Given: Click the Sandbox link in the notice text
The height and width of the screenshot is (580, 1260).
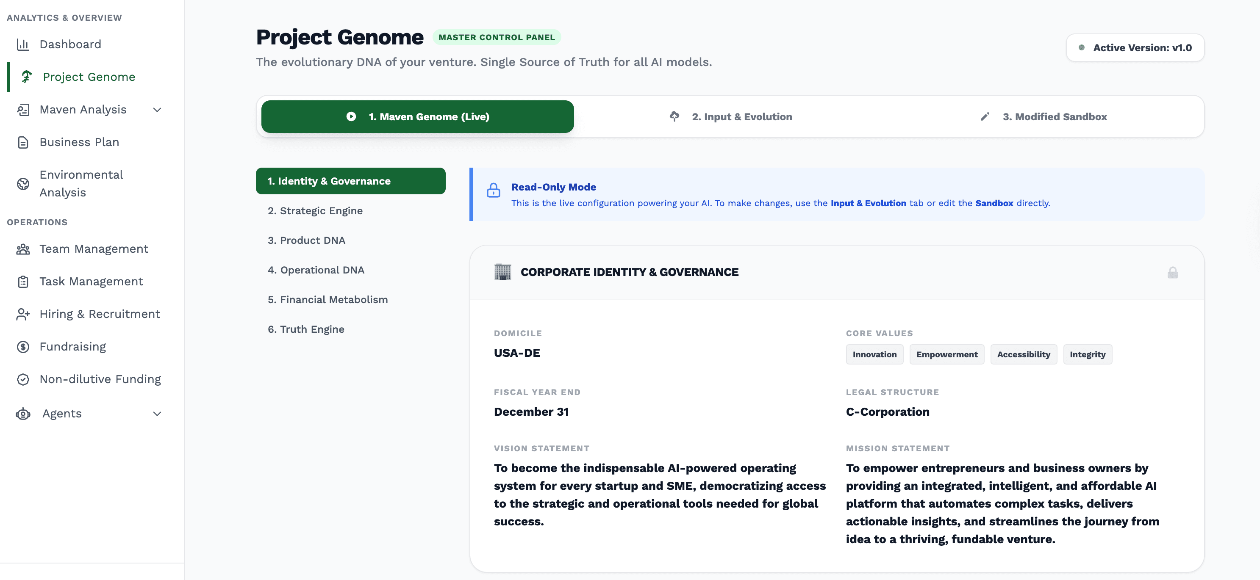Looking at the screenshot, I should click(x=994, y=203).
